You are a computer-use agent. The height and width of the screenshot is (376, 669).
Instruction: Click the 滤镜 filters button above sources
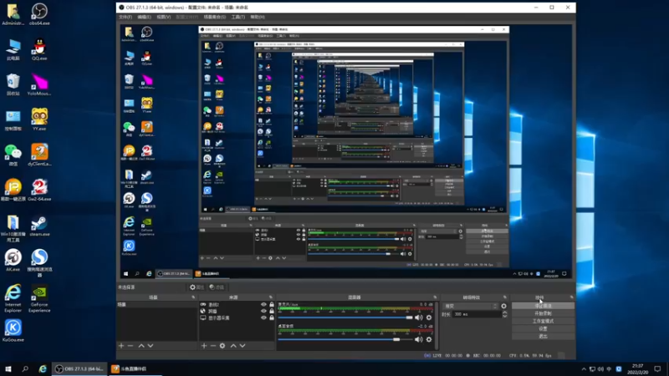click(217, 287)
